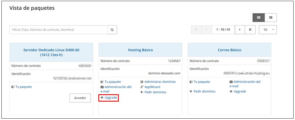Click Número de contrato label in Servidor Dedicado card
295x120 pixels.
26,66
